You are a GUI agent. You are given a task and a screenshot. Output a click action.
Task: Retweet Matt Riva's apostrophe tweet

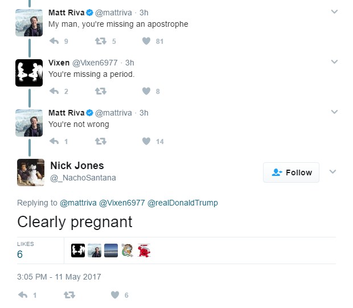(x=100, y=41)
